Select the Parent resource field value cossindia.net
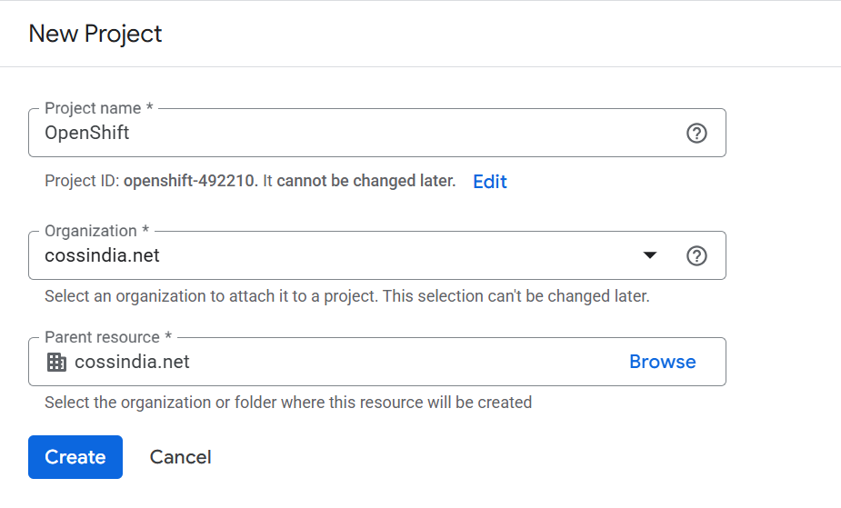Screen dimensions: 841x508 [132, 363]
